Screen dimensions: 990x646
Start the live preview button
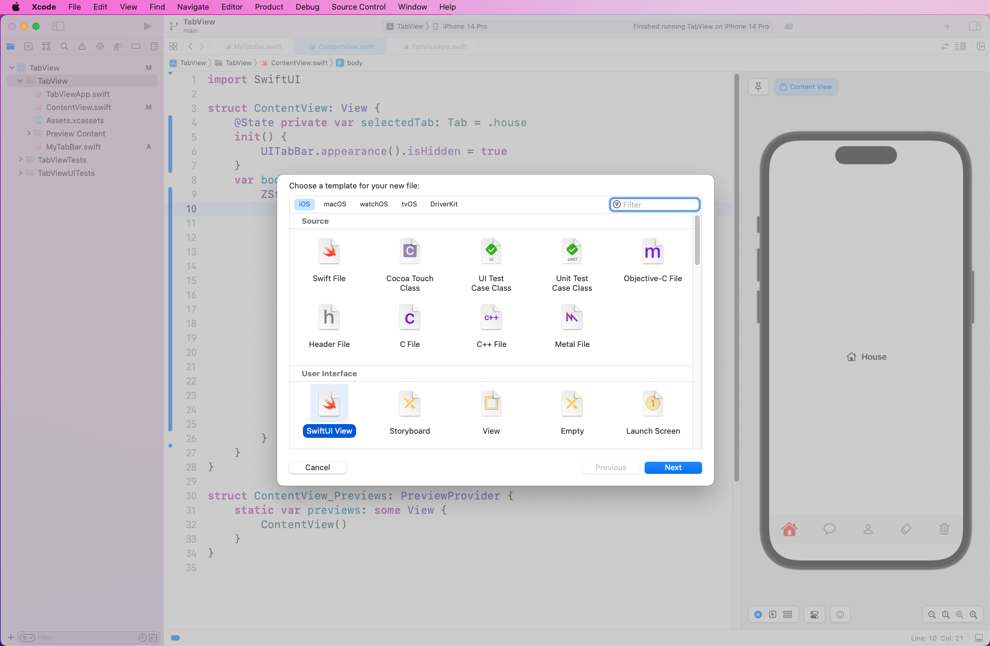(x=758, y=614)
